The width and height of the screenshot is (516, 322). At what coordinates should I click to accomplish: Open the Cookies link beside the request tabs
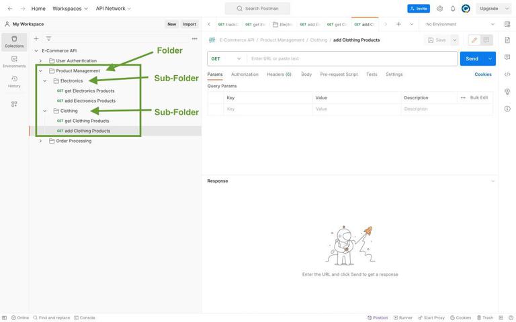[483, 74]
